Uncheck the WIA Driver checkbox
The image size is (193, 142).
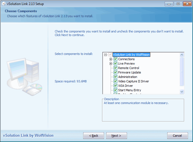pyautogui.click(x=115, y=86)
